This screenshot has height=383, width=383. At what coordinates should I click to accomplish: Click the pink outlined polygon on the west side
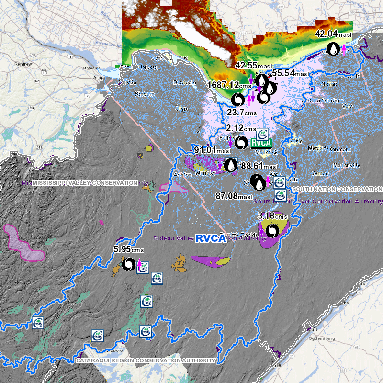tap(23, 242)
